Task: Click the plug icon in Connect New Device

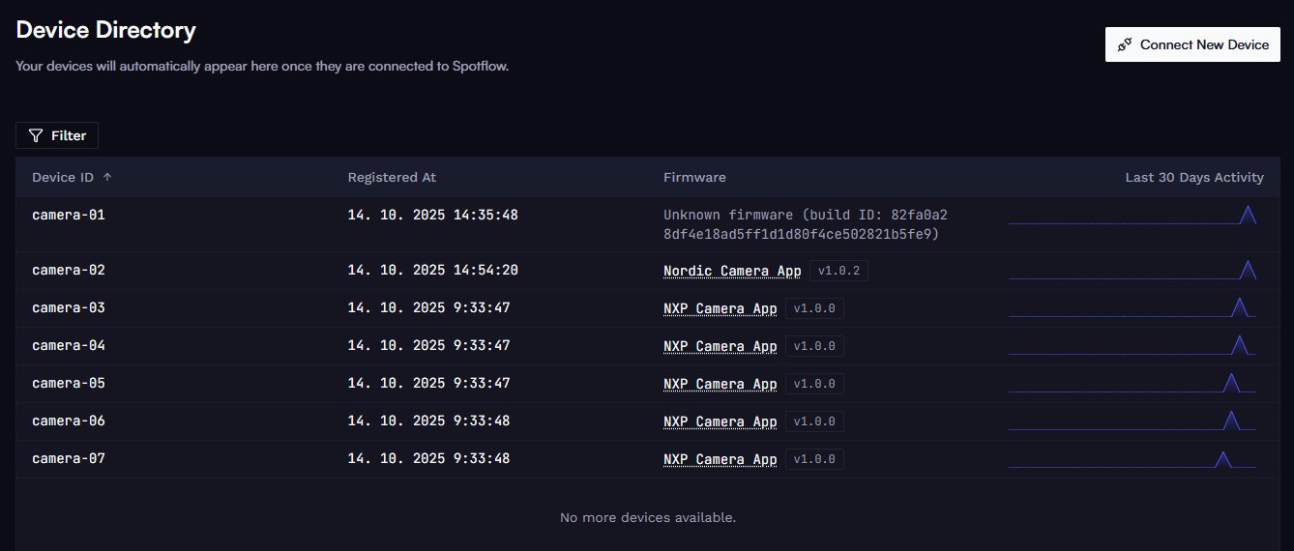Action: click(x=1125, y=44)
